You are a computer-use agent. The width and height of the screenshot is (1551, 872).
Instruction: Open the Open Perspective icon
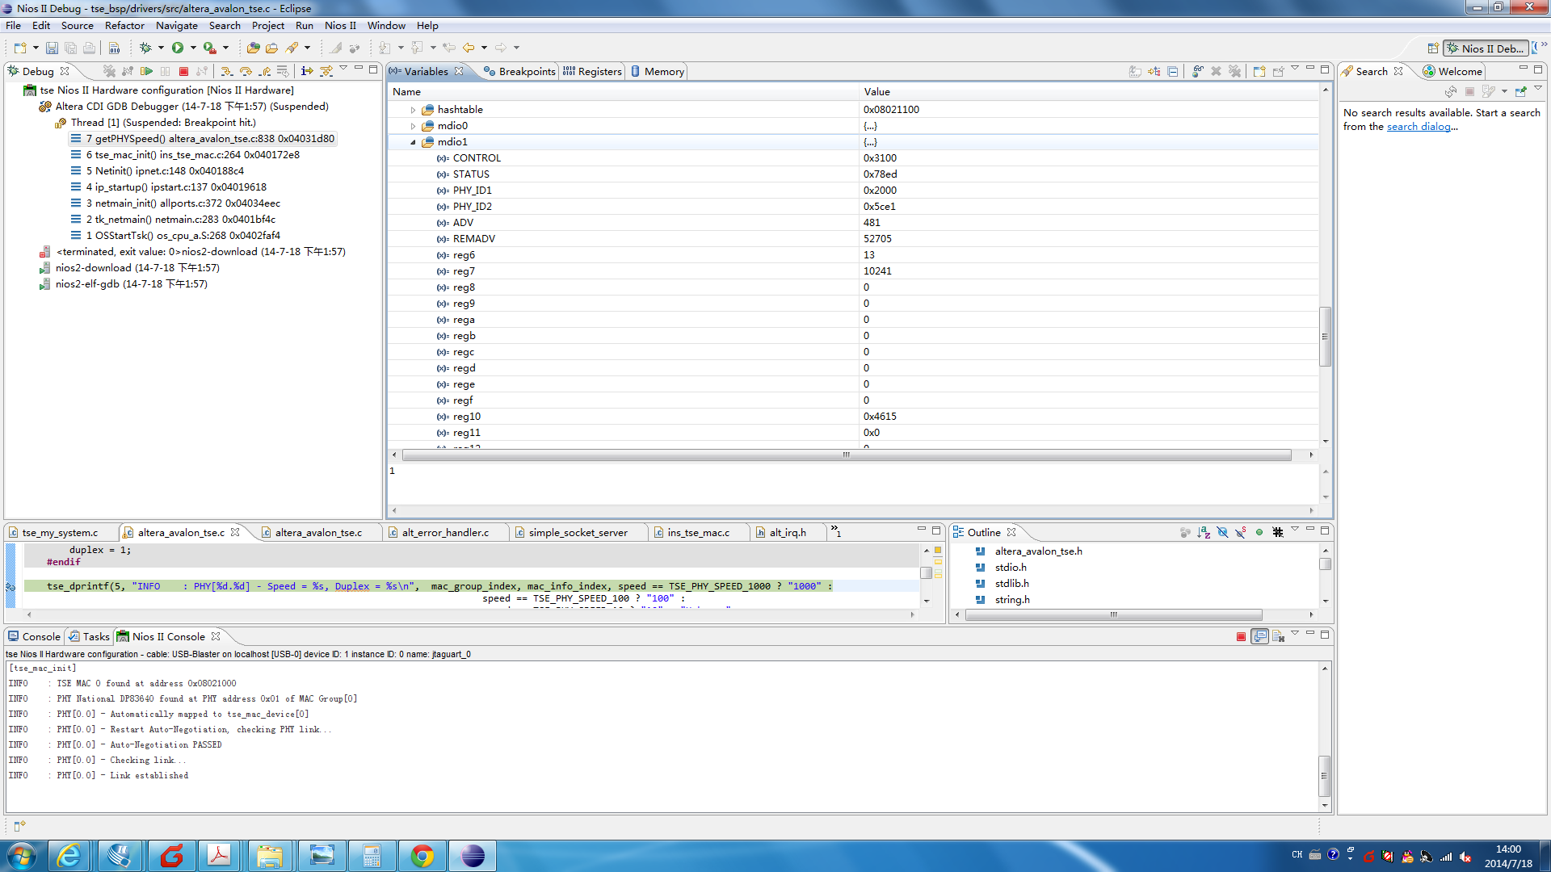1433,48
